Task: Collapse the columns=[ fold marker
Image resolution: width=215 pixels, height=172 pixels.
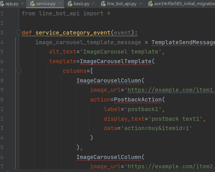Action: pyautogui.click(x=19, y=71)
